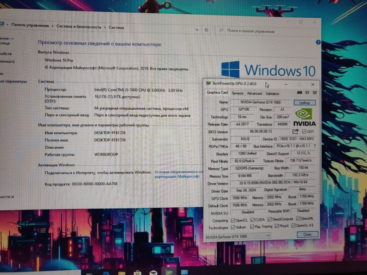
Task: Click the GPU Clock row's 1506 MHz value
Action: pos(240,198)
